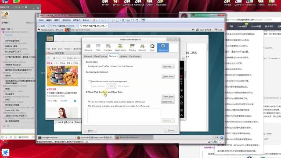This screenshot has height=158, width=281.
Task: Click the tmall.com address bar in Firefox
Action: click(67, 58)
